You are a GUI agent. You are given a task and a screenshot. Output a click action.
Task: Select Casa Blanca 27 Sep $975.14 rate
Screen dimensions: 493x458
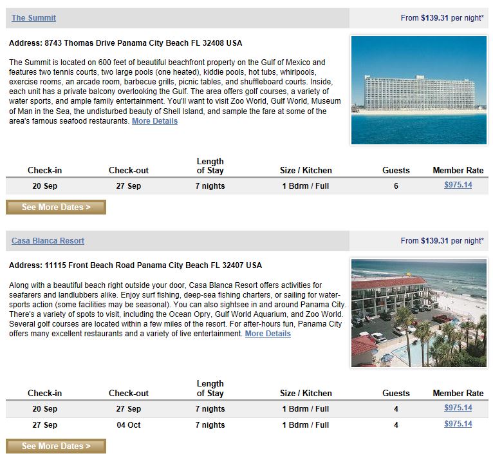point(458,424)
